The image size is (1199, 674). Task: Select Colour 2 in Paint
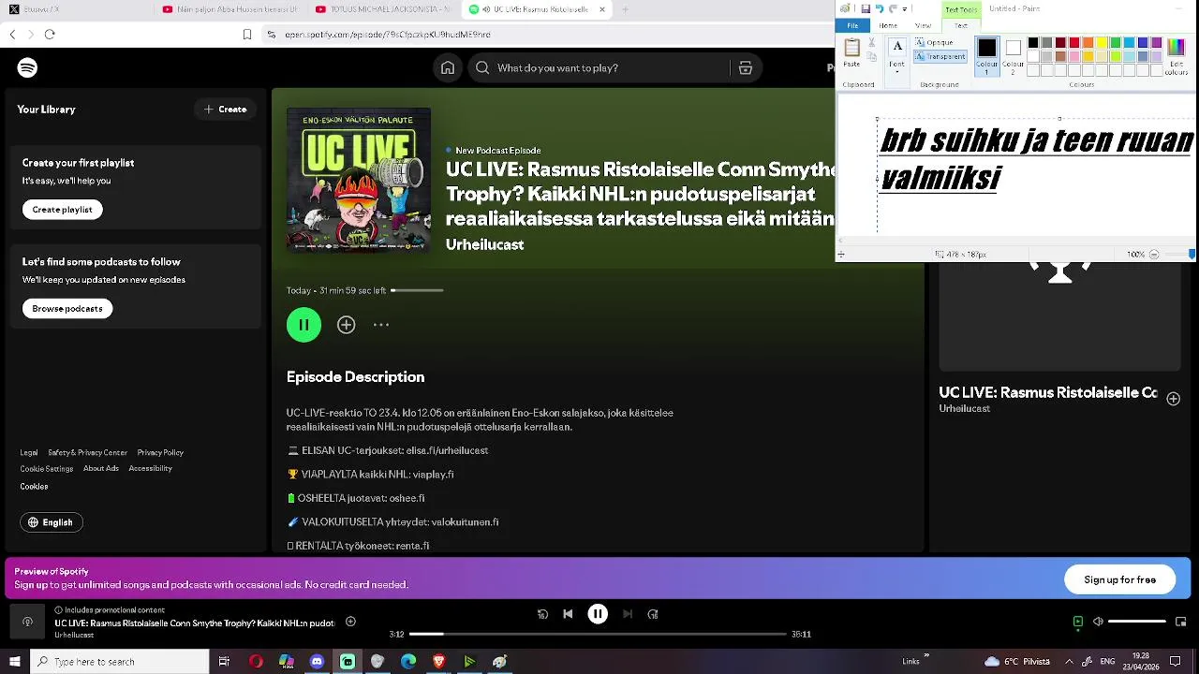click(1014, 56)
